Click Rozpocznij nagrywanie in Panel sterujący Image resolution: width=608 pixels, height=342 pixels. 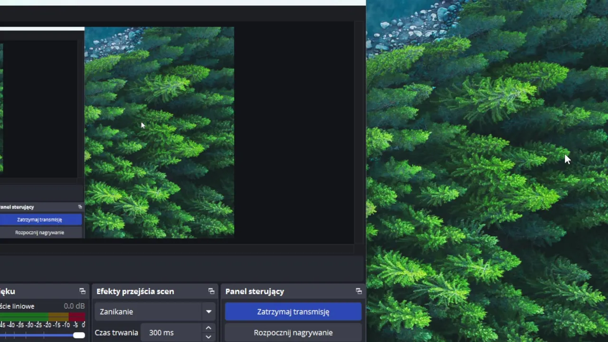pos(293,332)
